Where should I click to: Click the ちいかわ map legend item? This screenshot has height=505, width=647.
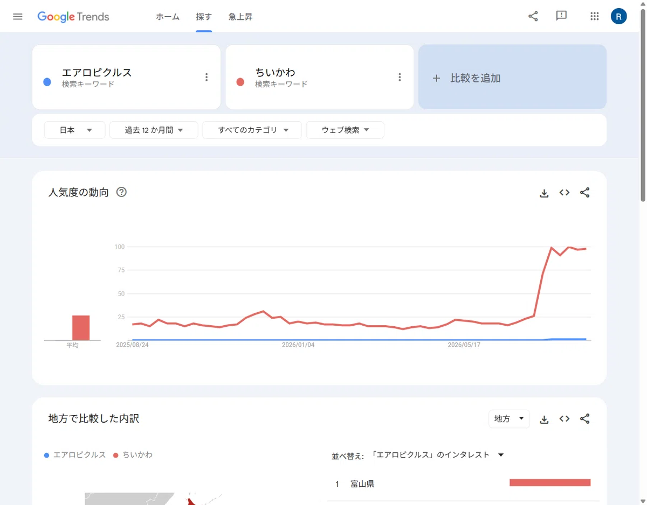click(x=133, y=455)
